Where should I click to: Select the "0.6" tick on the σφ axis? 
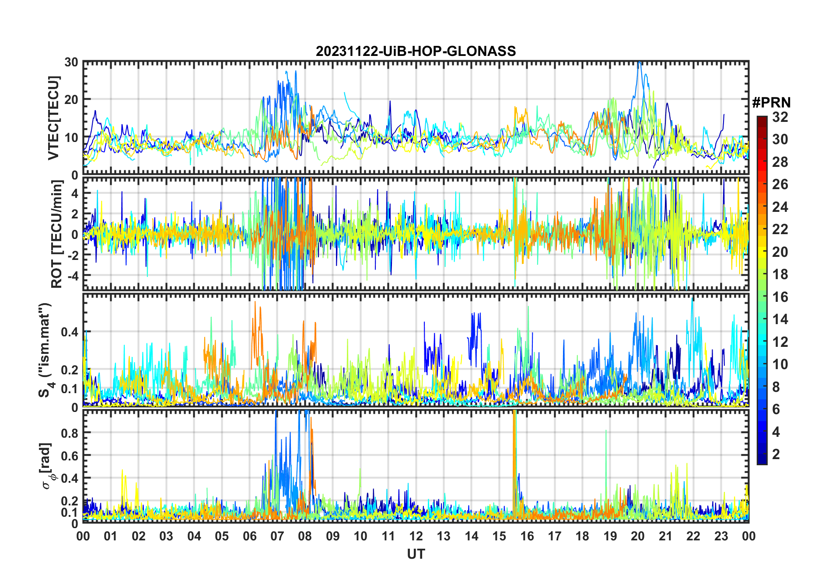click(x=70, y=456)
